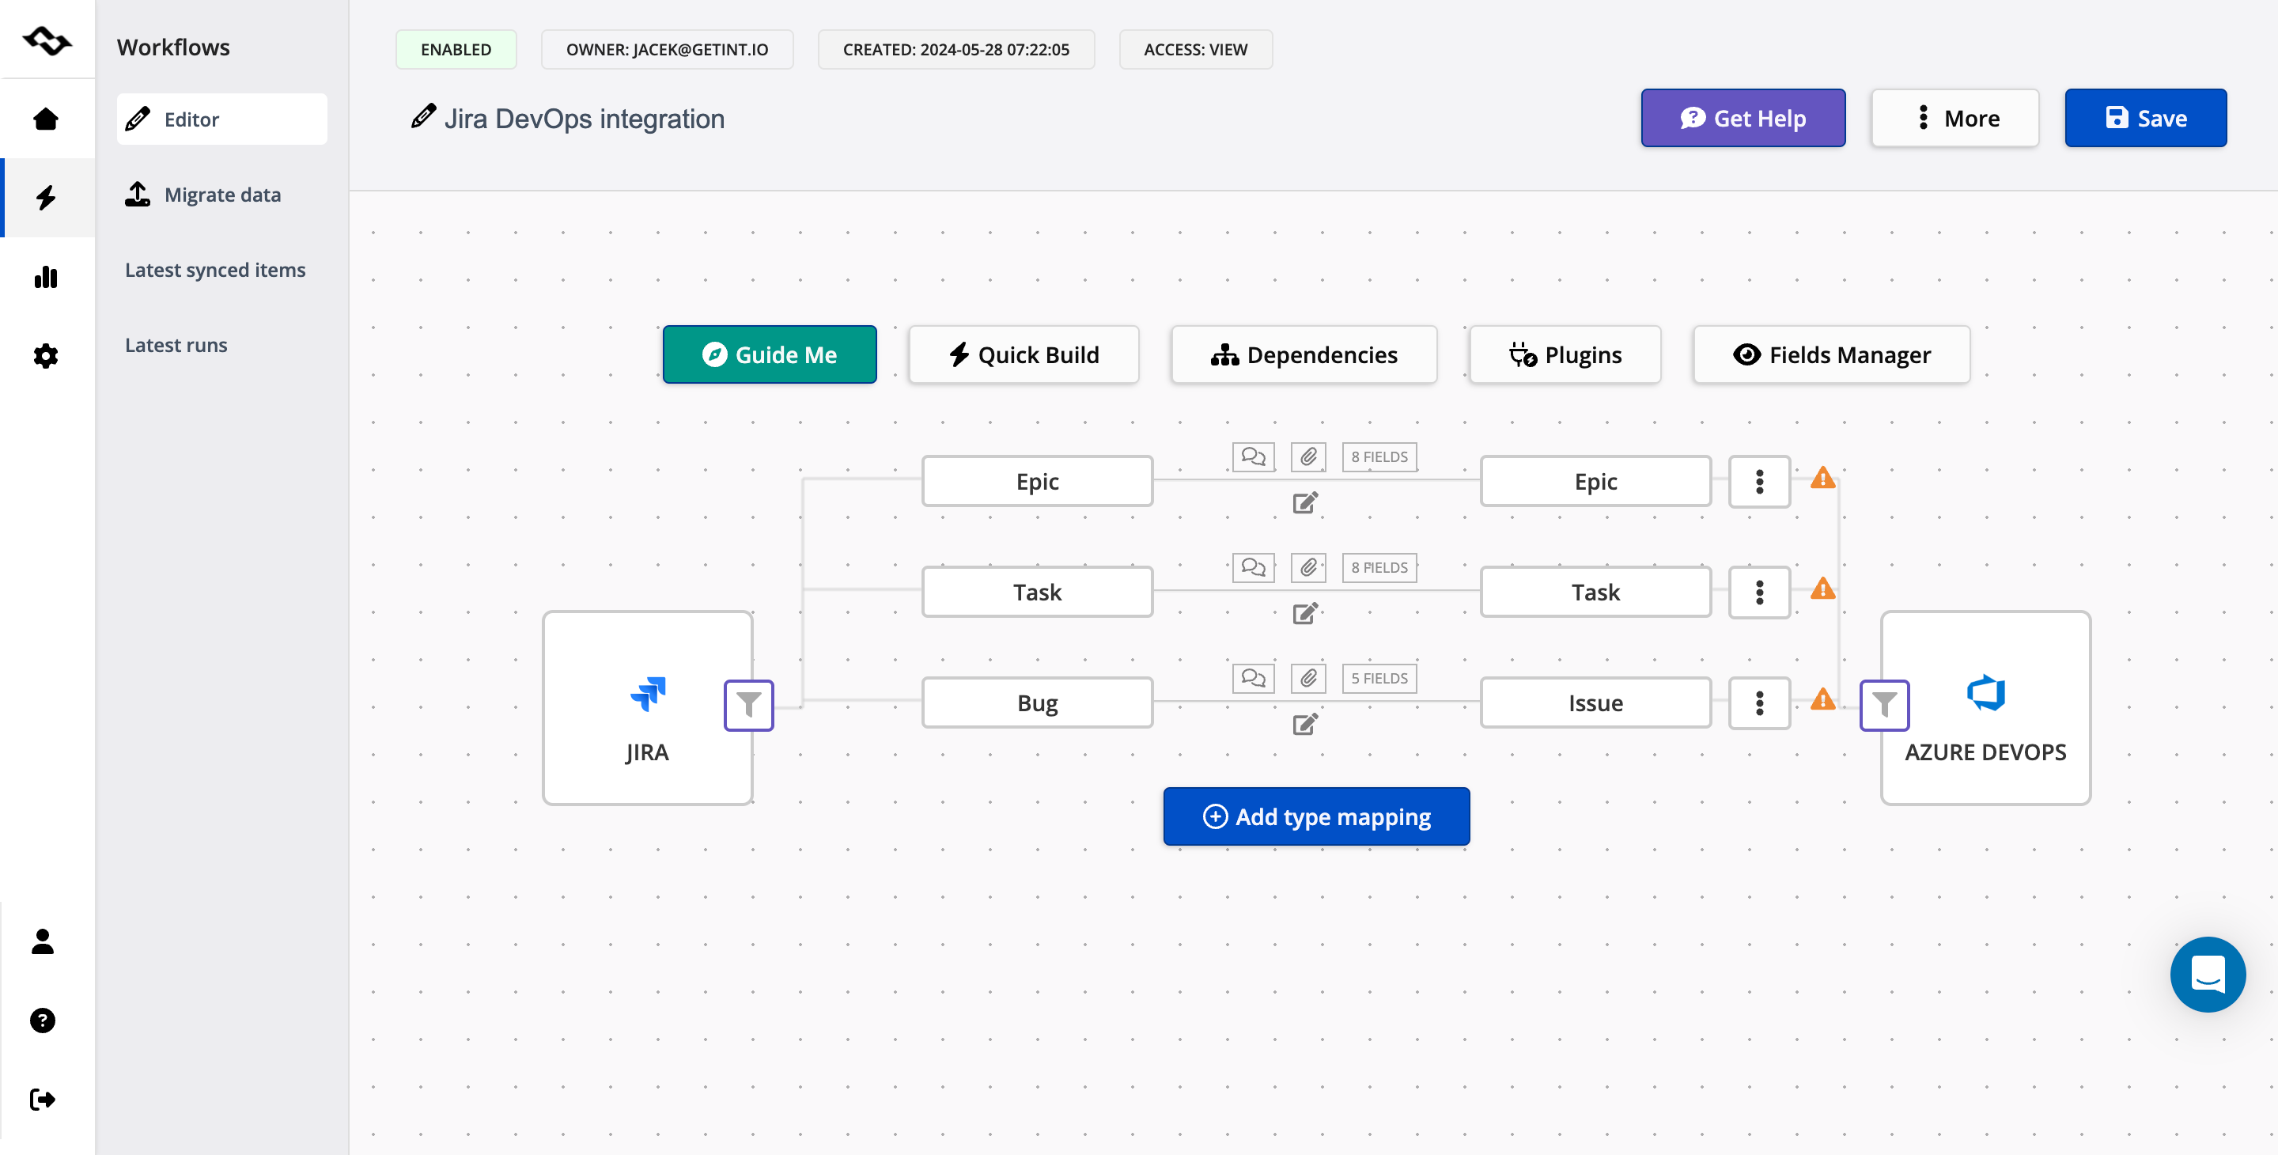Open the three-dot menu for Epic mapping
This screenshot has height=1155, width=2278.
1760,482
